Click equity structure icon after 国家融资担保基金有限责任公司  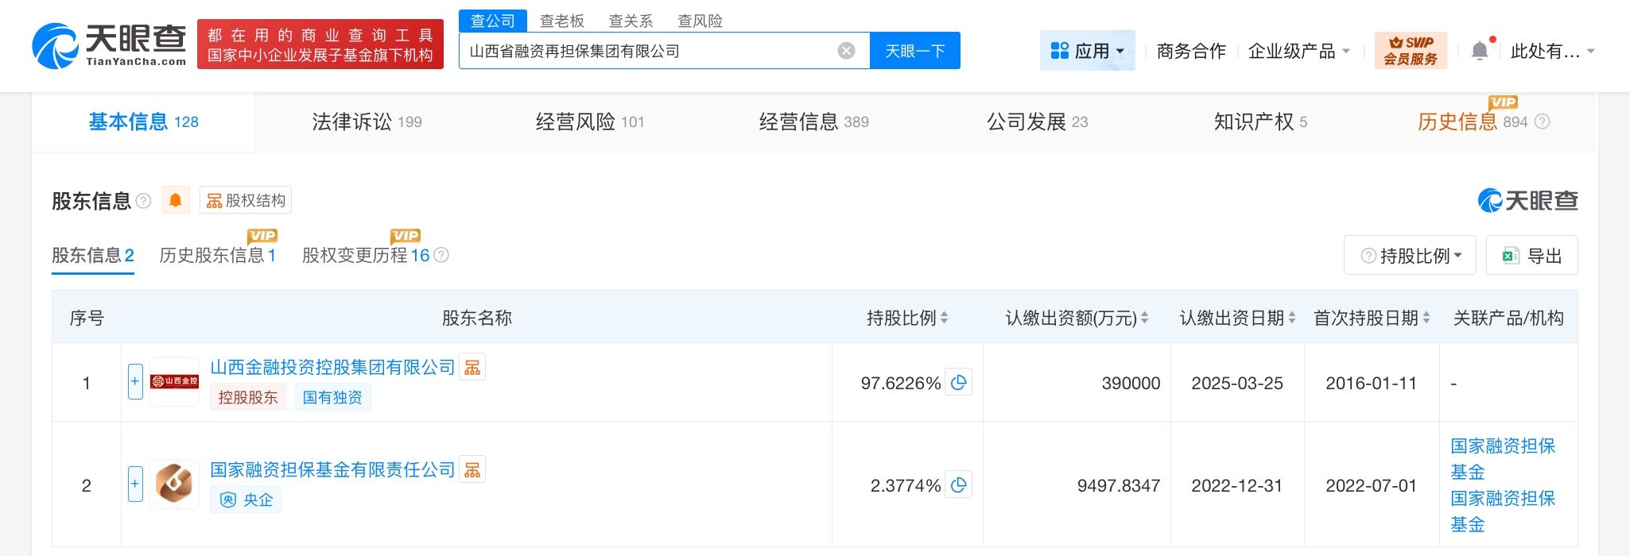[x=472, y=469]
